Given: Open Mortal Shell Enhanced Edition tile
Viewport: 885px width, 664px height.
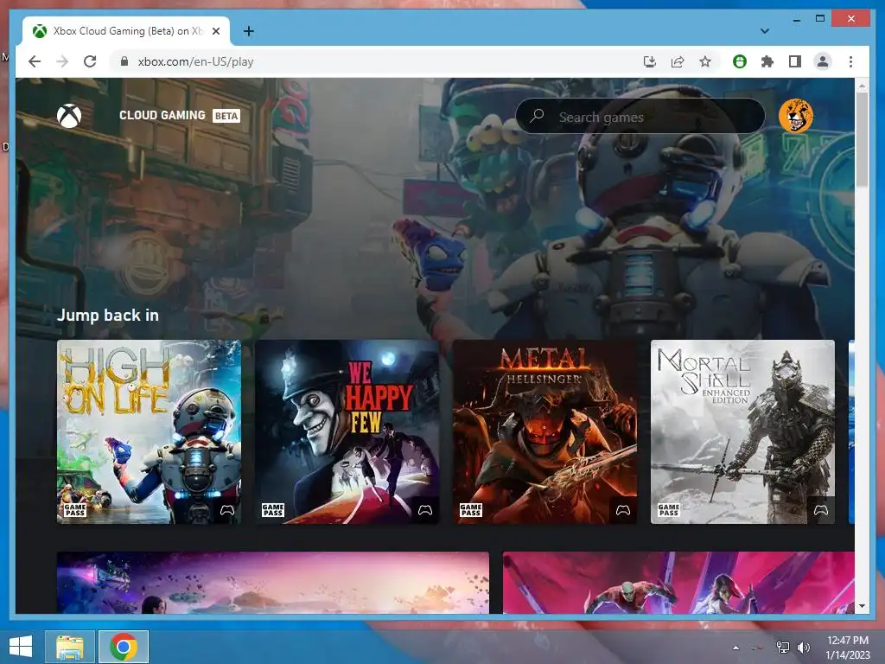Looking at the screenshot, I should click(742, 431).
